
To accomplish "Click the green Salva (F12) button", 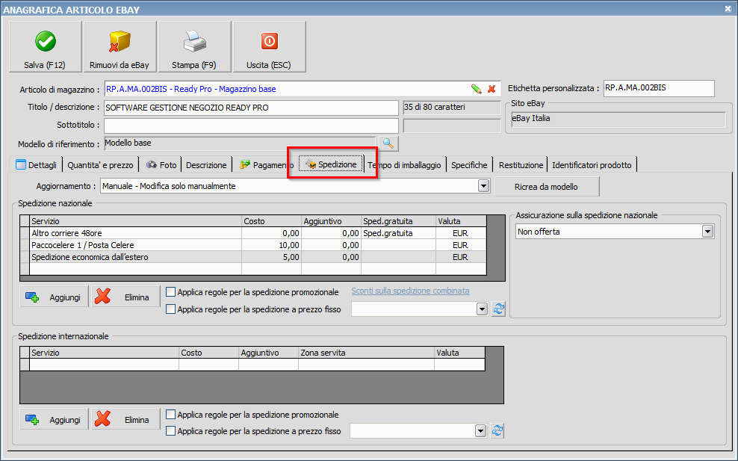I will click(x=45, y=46).
